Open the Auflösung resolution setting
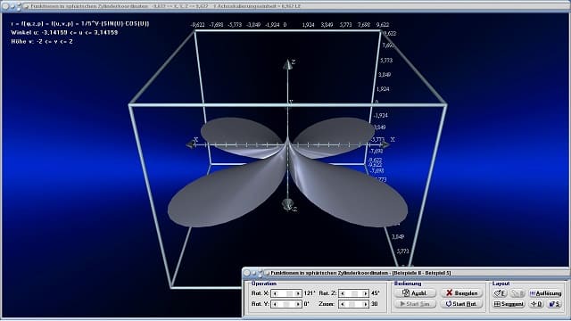 click(x=545, y=293)
